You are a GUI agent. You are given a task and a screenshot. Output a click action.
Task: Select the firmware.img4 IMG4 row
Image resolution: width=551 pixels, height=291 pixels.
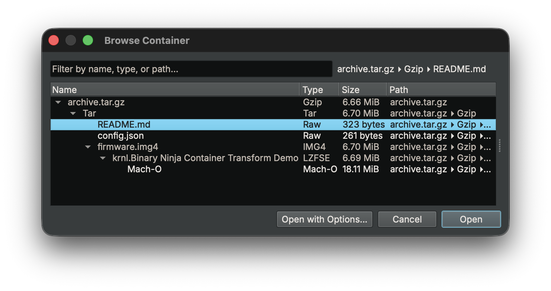click(x=128, y=147)
